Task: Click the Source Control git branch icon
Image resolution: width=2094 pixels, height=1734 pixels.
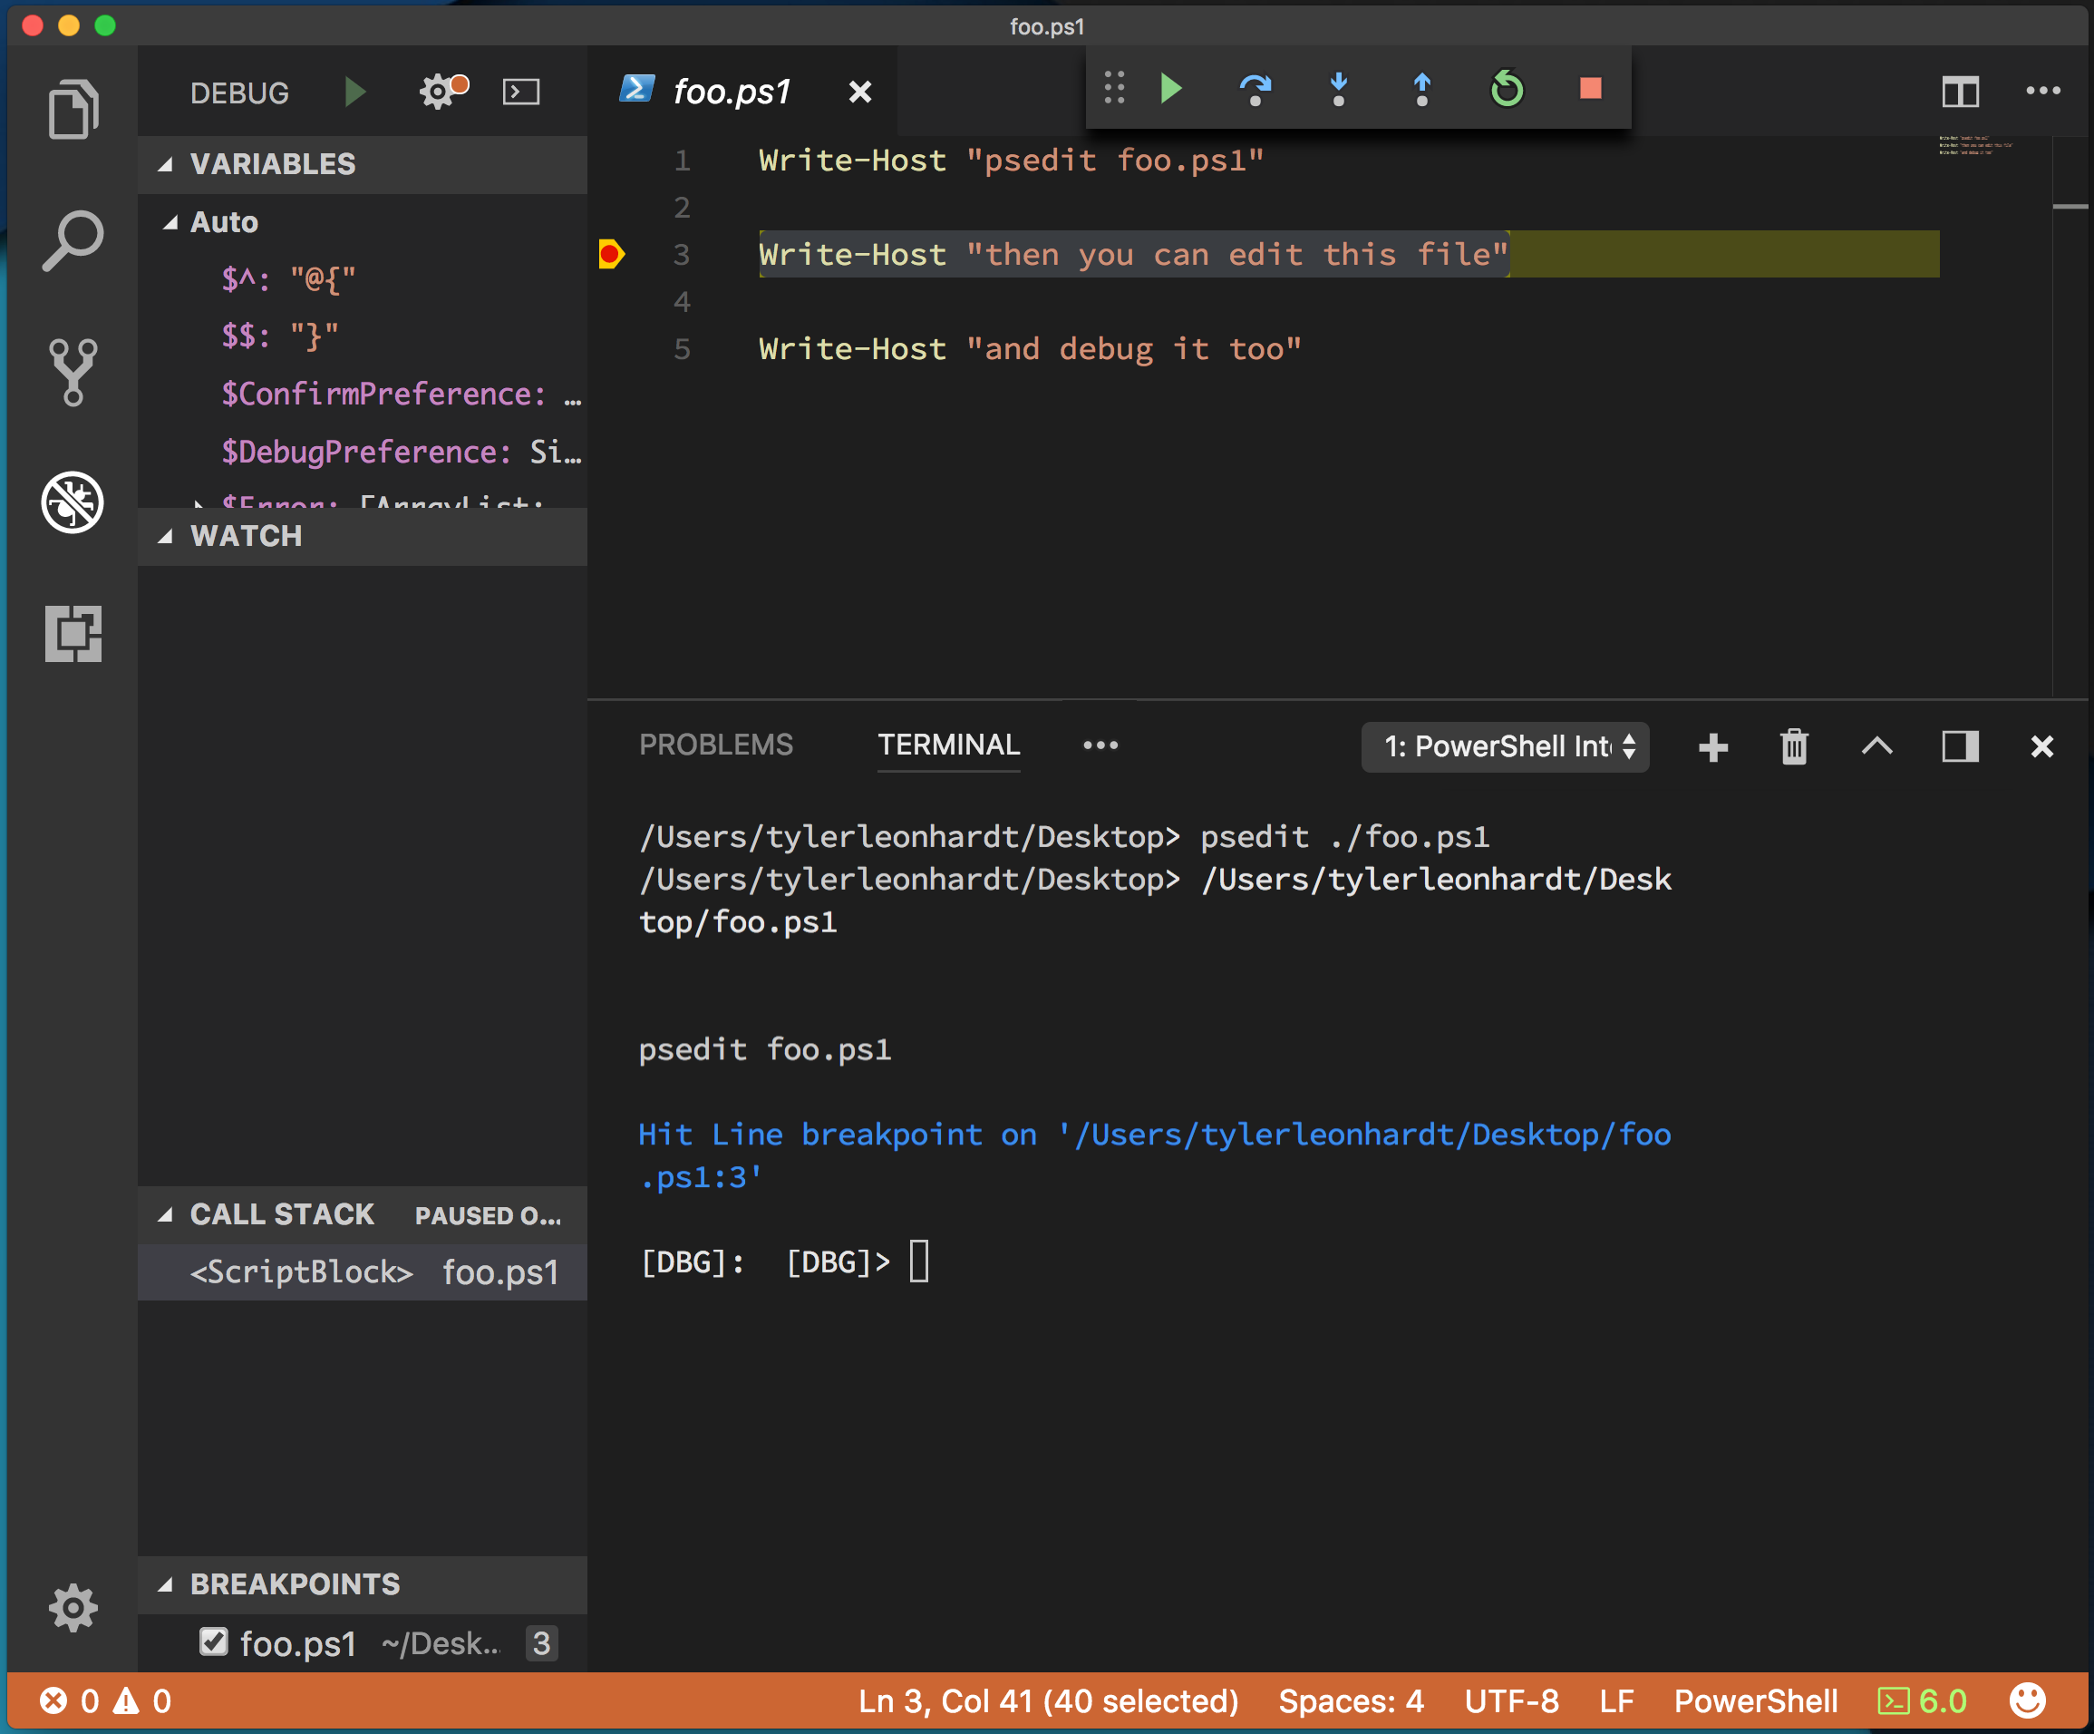Action: (x=73, y=372)
